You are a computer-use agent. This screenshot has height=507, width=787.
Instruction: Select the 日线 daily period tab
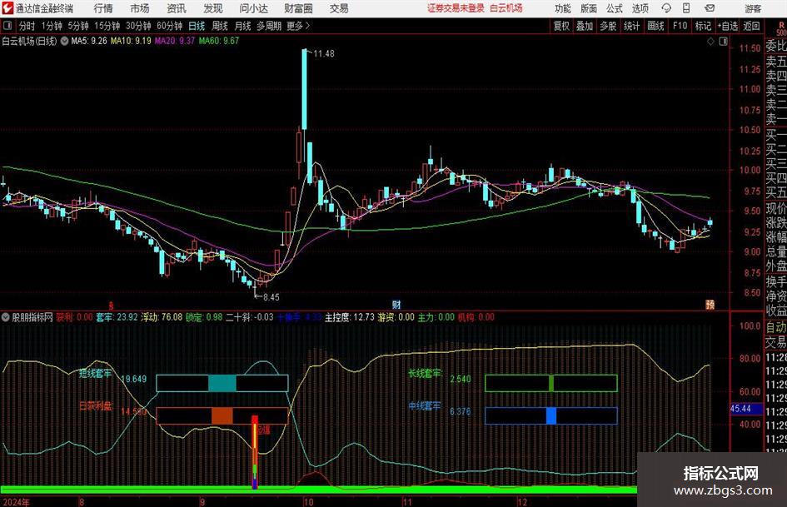[x=197, y=26]
